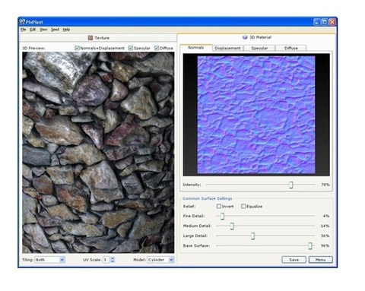Viewport: 365px width, 291px height.
Task: Decrease UV Scale with down arrow
Action: click(x=113, y=261)
